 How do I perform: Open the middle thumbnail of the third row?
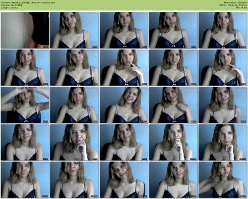tap(124, 105)
